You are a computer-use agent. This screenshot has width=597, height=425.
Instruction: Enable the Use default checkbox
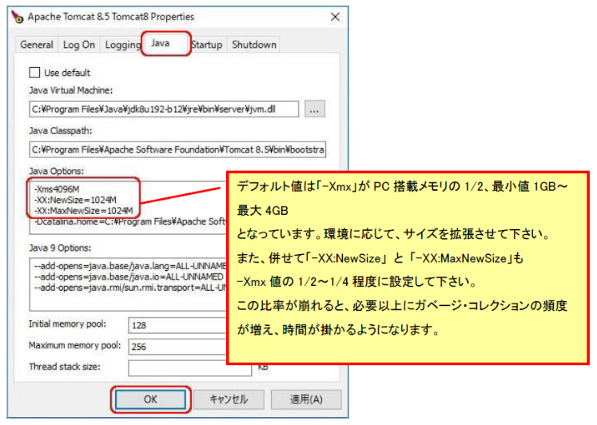pyautogui.click(x=34, y=73)
